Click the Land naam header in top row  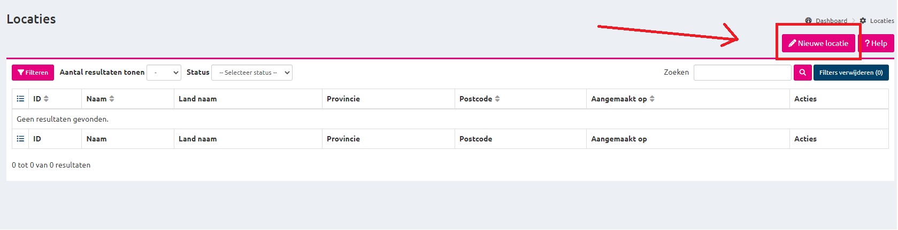(x=198, y=99)
